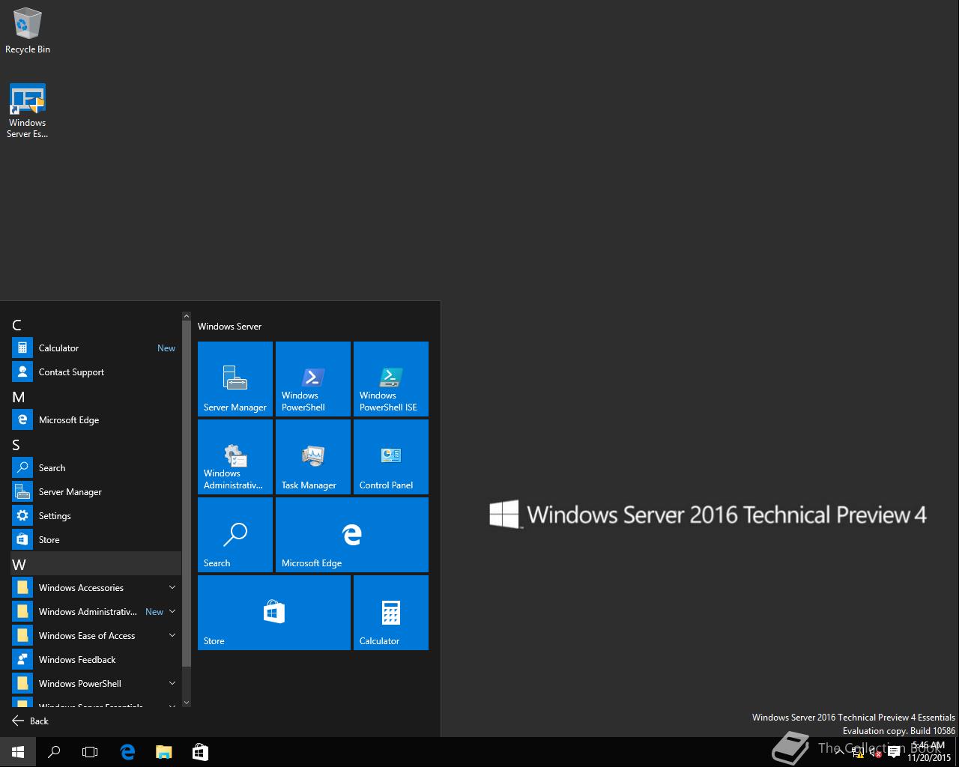
Task: Click the Start button on the taskbar
Action: point(18,752)
